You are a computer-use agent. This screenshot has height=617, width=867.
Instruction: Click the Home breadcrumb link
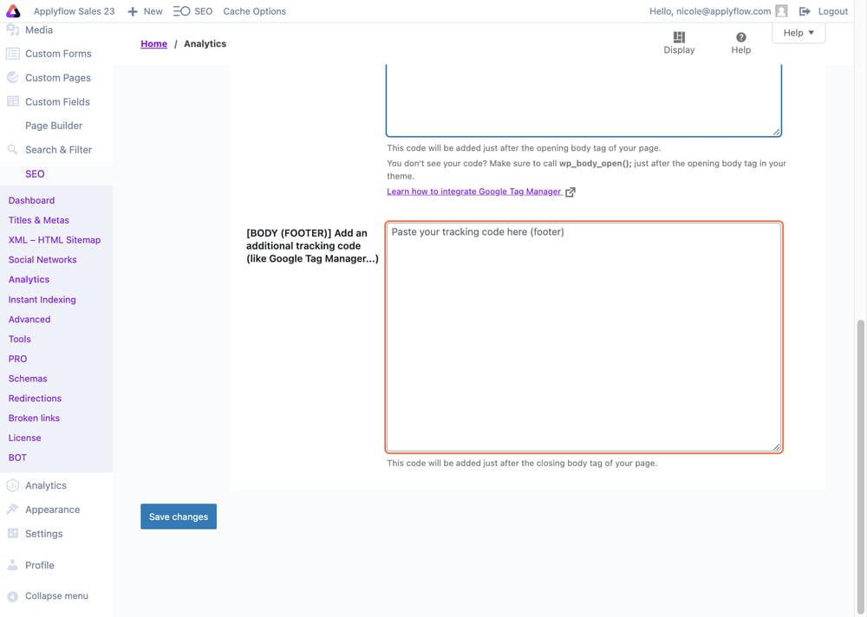coord(153,43)
